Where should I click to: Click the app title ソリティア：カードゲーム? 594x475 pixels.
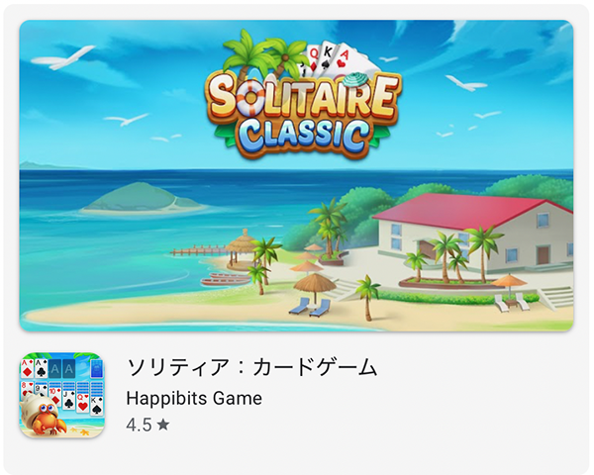pyautogui.click(x=251, y=367)
